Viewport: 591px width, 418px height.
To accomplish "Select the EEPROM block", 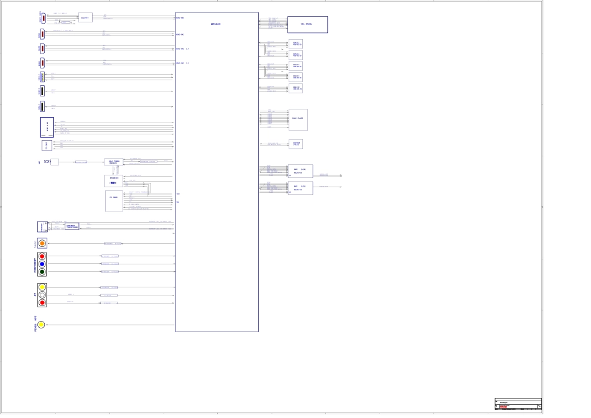I will tap(296, 144).
